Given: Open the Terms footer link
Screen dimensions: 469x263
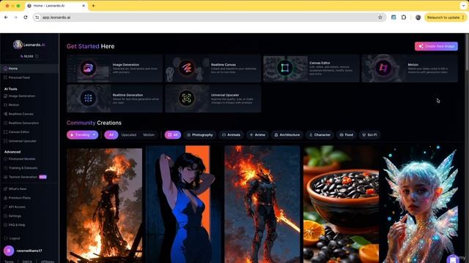Looking at the screenshot, I should point(9,262).
